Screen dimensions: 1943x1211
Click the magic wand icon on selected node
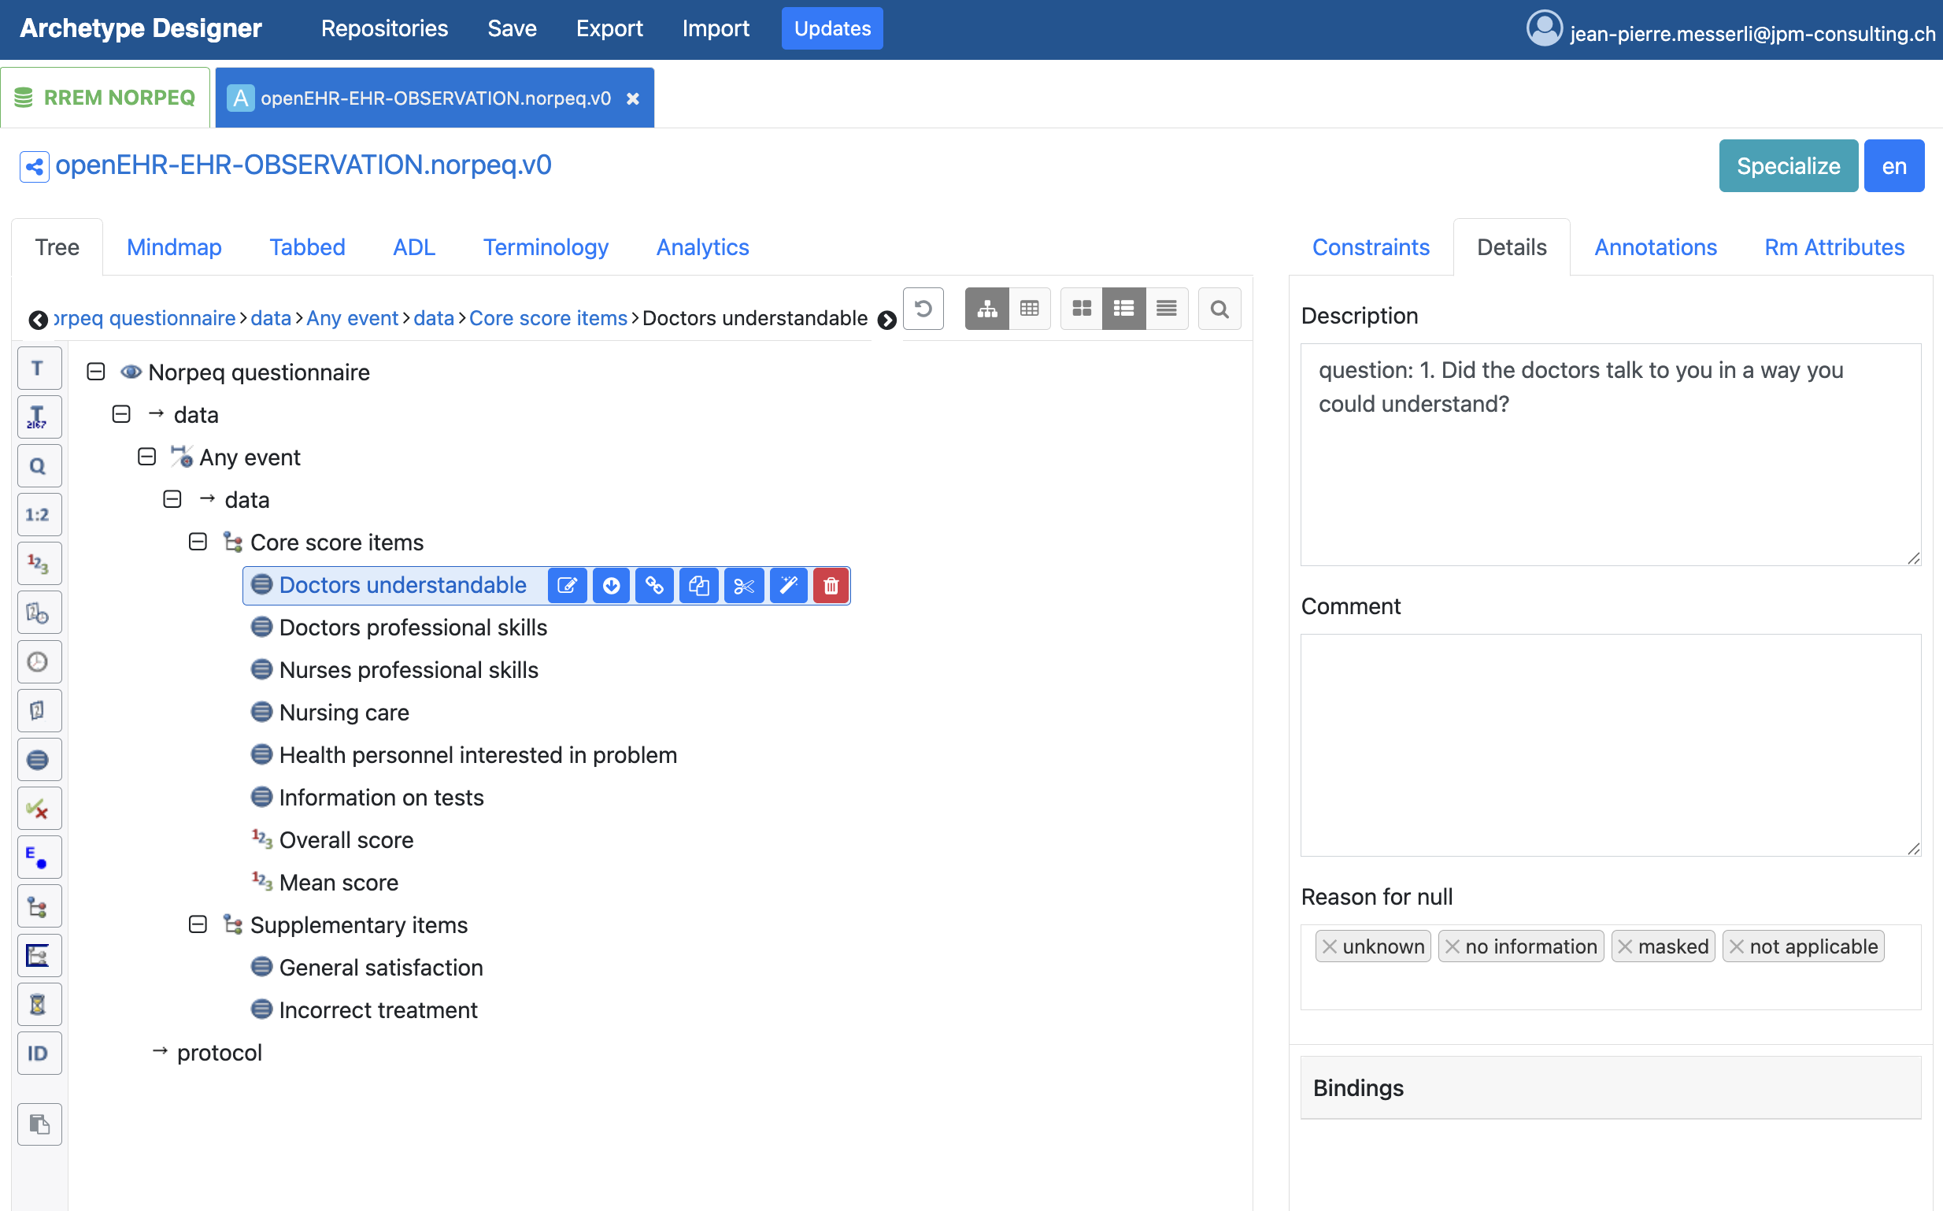(x=788, y=586)
